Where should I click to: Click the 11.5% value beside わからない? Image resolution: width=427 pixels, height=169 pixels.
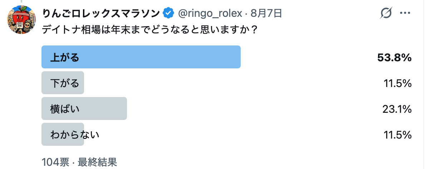(397, 135)
